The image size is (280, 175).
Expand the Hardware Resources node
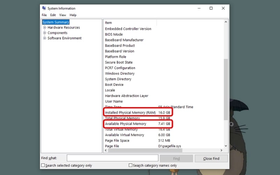45,28
